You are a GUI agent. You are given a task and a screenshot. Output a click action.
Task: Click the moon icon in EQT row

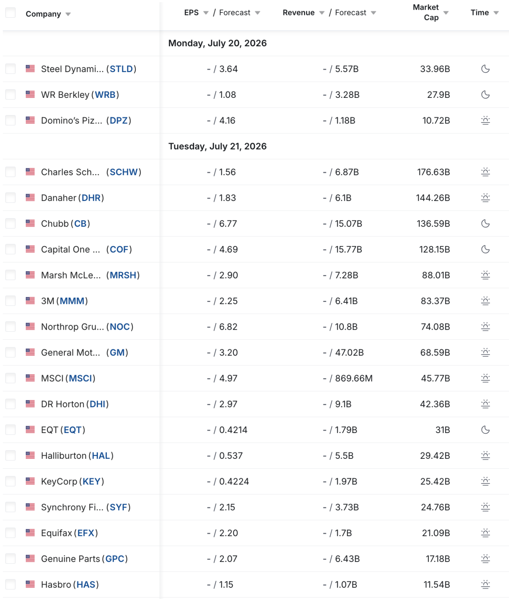(485, 430)
